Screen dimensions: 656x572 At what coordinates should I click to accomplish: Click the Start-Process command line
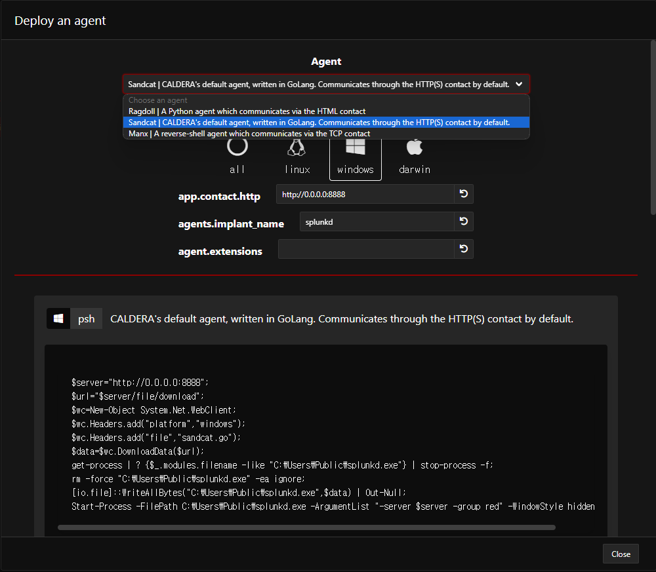333,506
